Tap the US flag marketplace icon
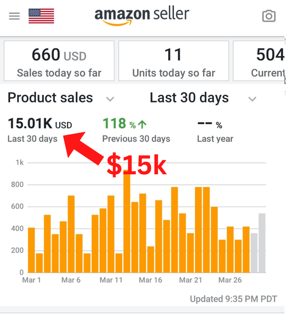Screen dimensions: 286x314 [x=41, y=16]
